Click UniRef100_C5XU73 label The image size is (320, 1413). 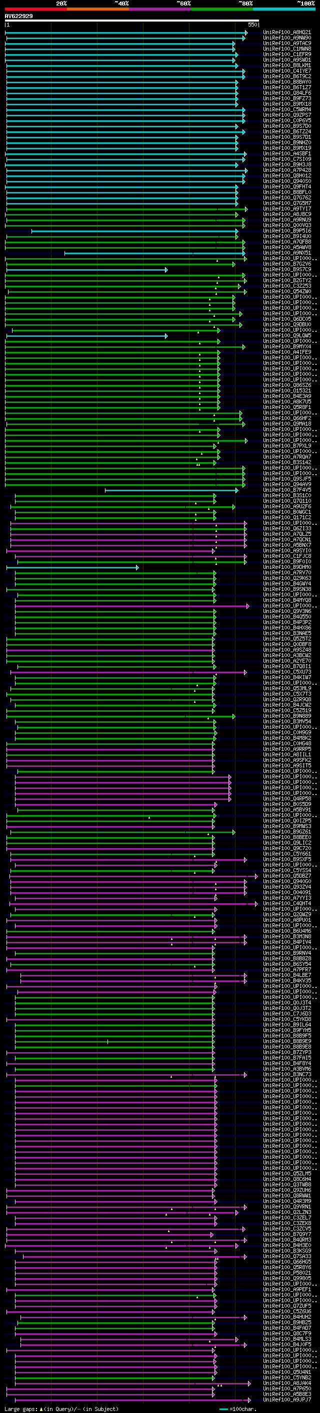click(x=287, y=672)
